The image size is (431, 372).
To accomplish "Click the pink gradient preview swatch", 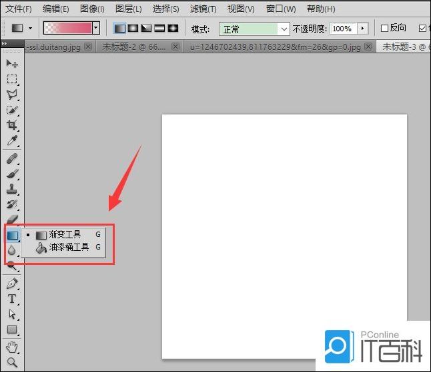I will pyautogui.click(x=67, y=28).
